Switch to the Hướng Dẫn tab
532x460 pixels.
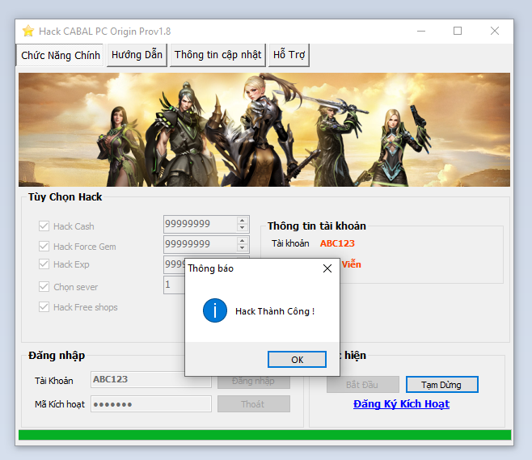[137, 55]
